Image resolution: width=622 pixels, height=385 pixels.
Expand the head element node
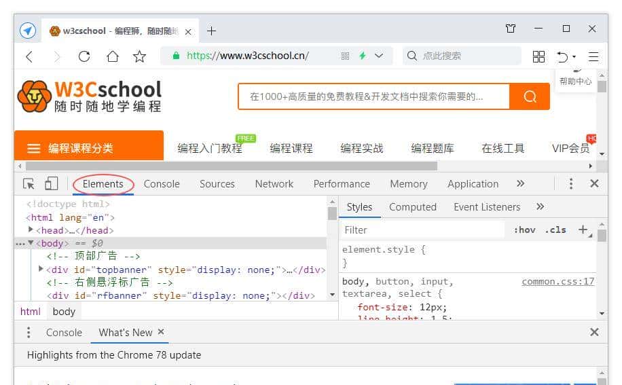coord(30,230)
